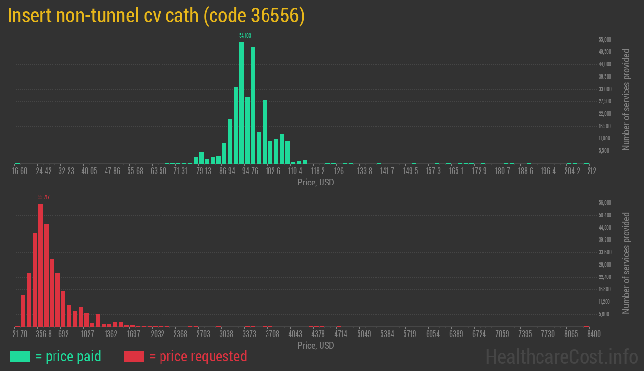Click the 356.8 tick on red chart axis
Image resolution: width=644 pixels, height=371 pixels.
coord(44,334)
